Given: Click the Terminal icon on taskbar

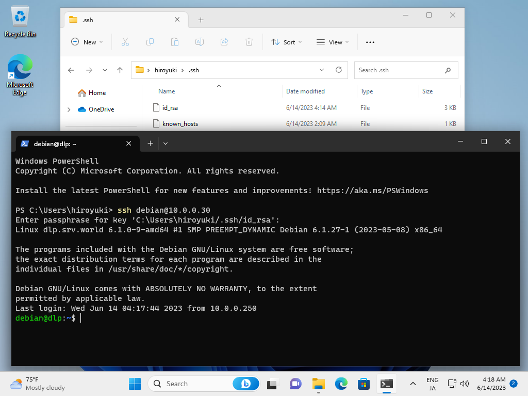Looking at the screenshot, I should point(387,384).
